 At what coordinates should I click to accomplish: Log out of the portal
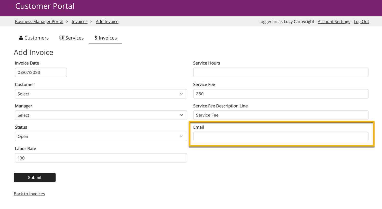pos(361,22)
